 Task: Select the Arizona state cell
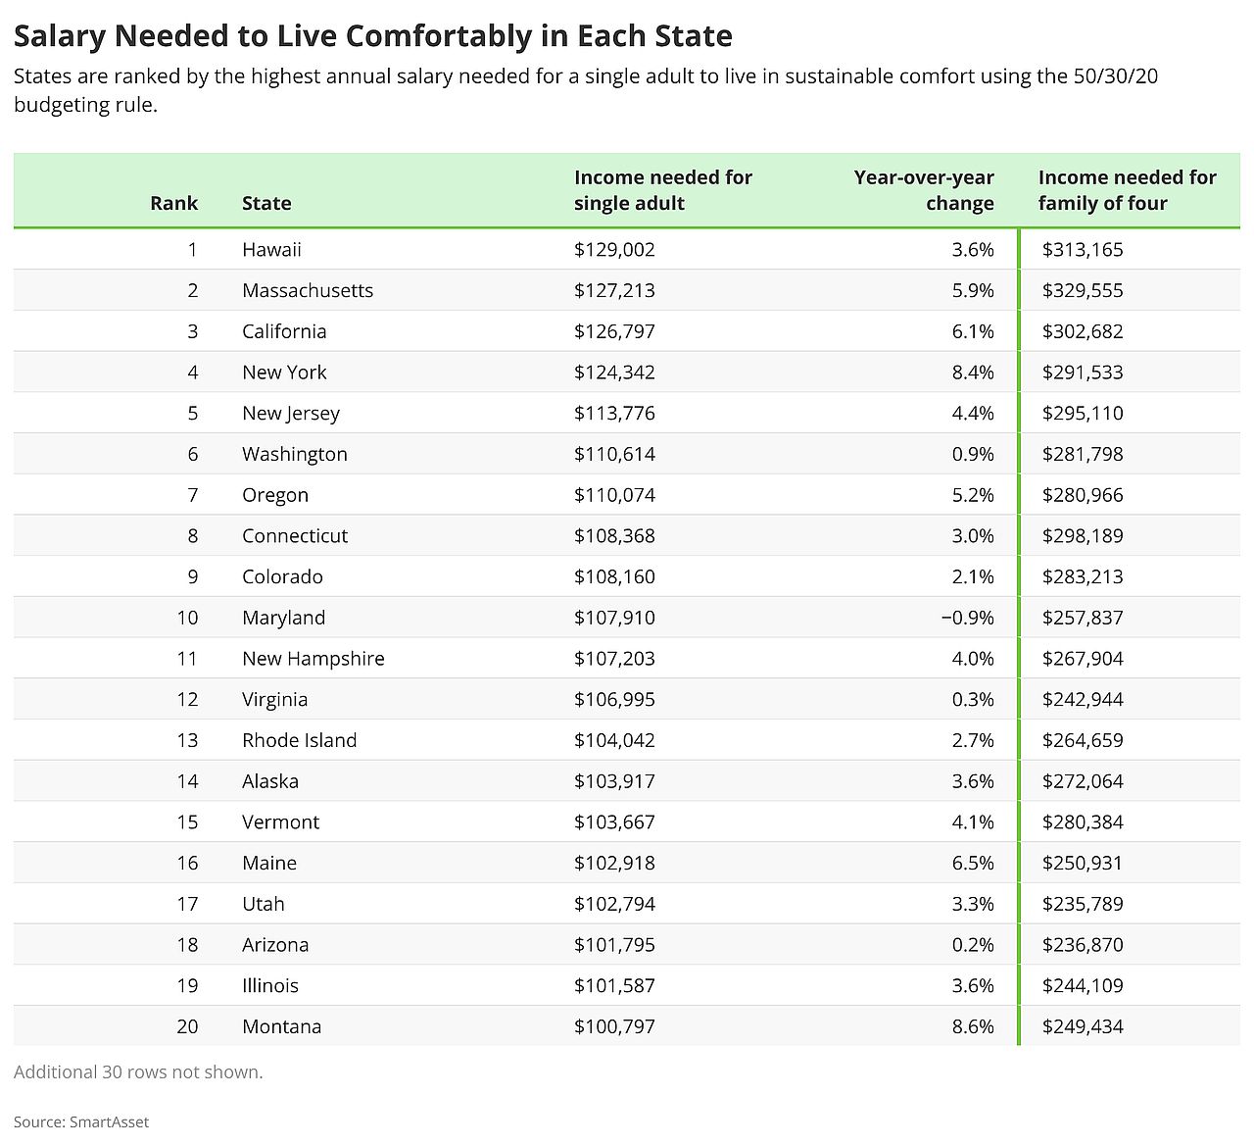(x=275, y=945)
